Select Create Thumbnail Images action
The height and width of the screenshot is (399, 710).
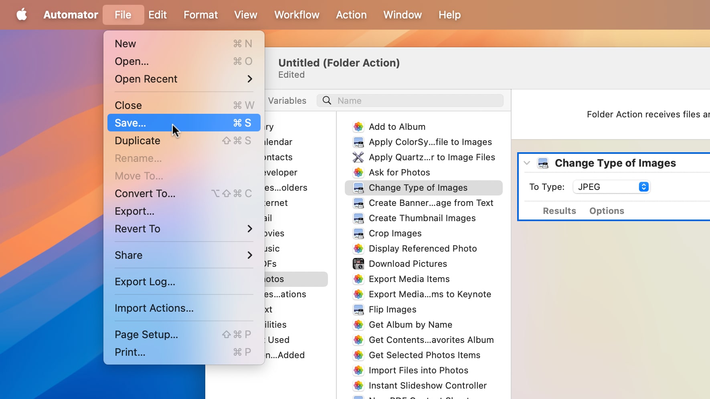[x=424, y=218]
